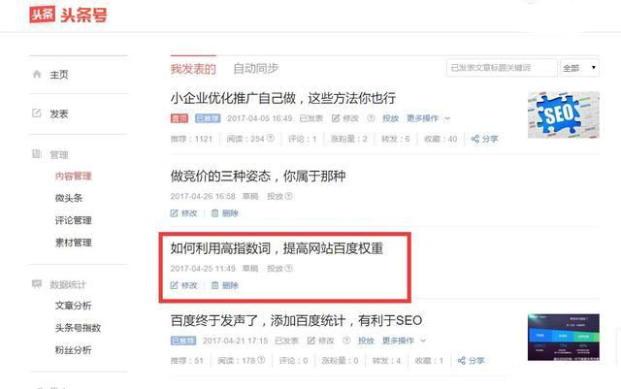This screenshot has height=389, width=621.
Task: Open the SEO puzzle thumbnail image
Action: pyautogui.click(x=563, y=114)
